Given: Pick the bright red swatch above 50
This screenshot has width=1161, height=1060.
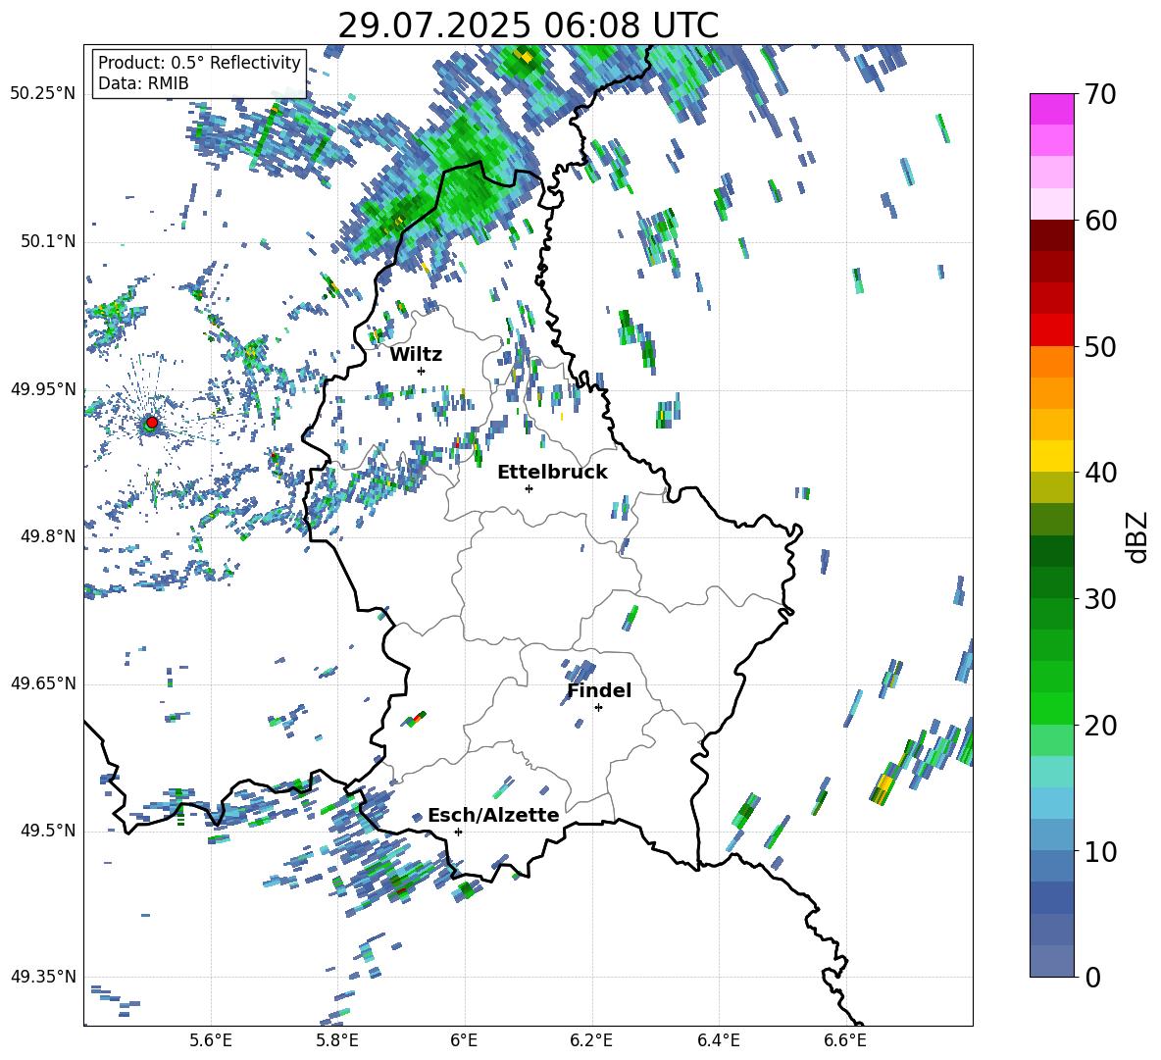Looking at the screenshot, I should (x=1051, y=330).
